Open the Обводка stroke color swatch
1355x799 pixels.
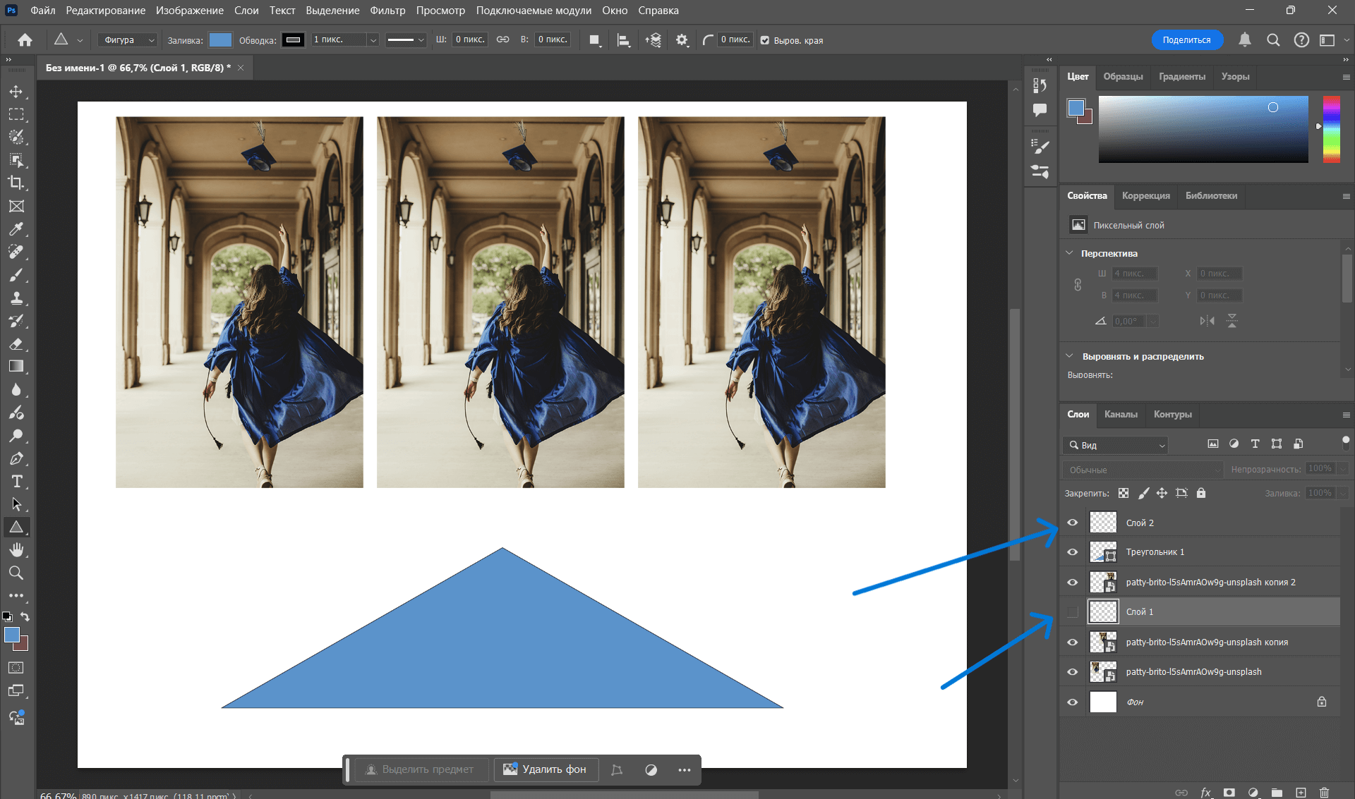pyautogui.click(x=293, y=40)
